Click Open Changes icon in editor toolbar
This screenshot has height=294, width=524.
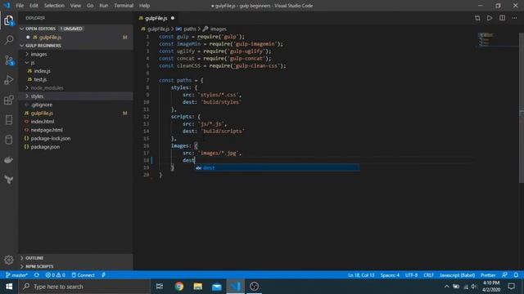(x=477, y=18)
